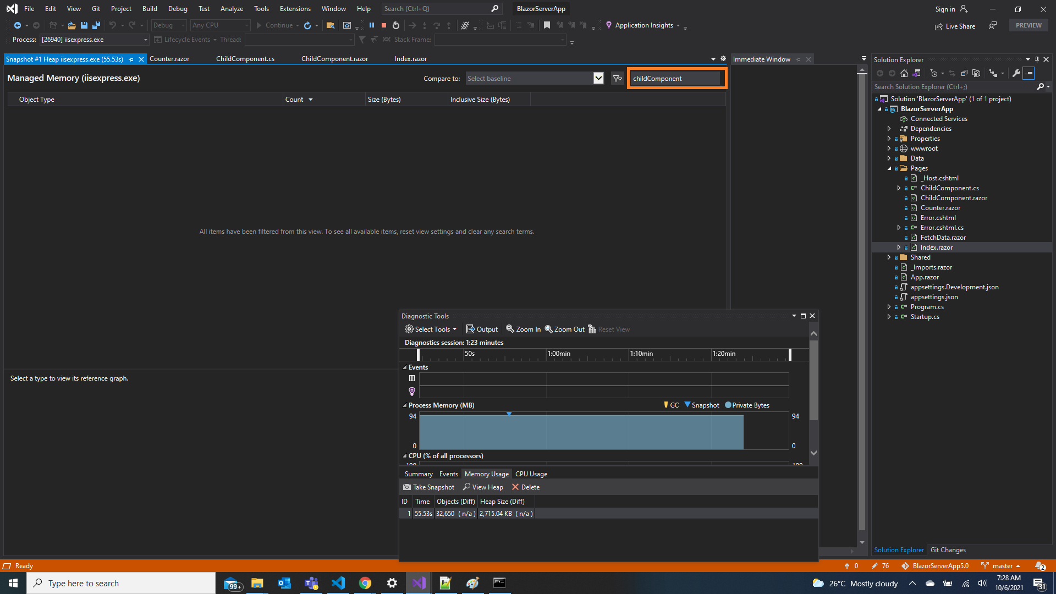Screen dimensions: 1056x594
Task: Switch to the CPU Usage tab
Action: pos(531,474)
